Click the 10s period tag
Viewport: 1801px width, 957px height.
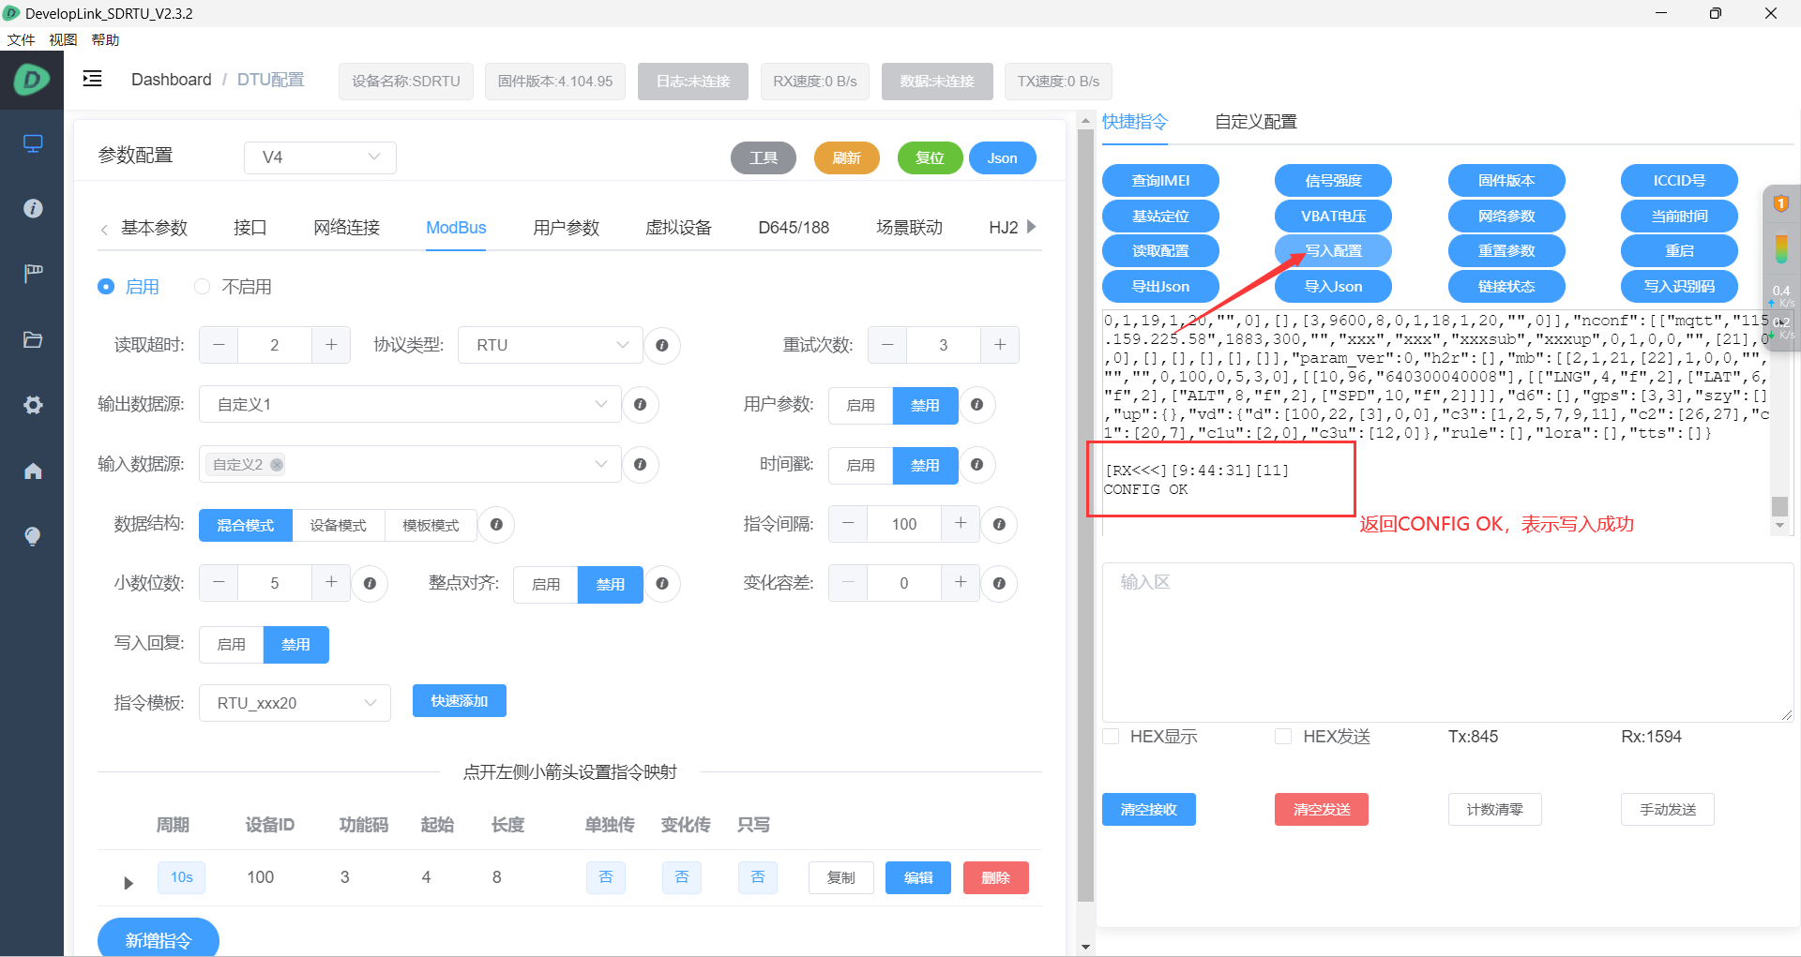coord(181,877)
